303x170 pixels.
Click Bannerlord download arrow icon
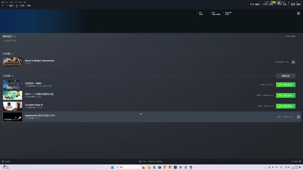pyautogui.click(x=293, y=62)
